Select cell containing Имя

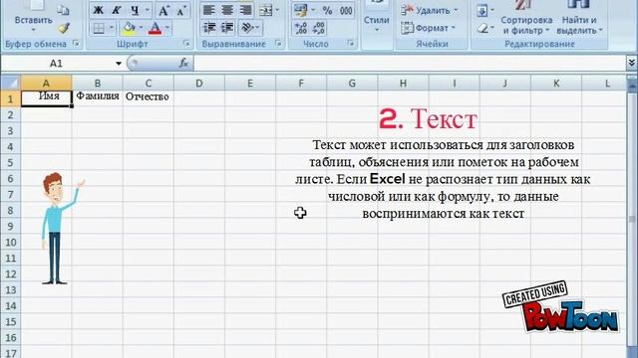pyautogui.click(x=46, y=98)
